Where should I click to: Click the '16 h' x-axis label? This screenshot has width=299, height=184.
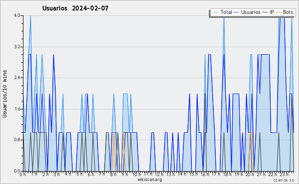click(205, 175)
